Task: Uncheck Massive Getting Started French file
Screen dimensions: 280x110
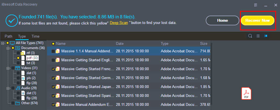Action: click(x=53, y=69)
